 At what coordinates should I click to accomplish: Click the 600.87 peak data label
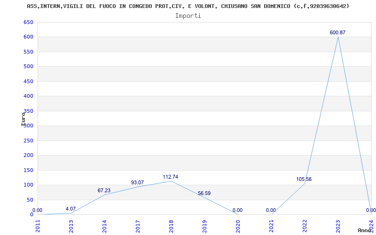[x=337, y=32]
